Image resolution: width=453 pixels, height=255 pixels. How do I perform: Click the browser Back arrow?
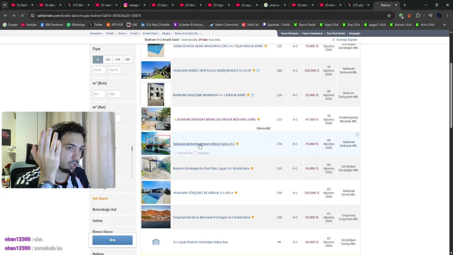point(5,16)
